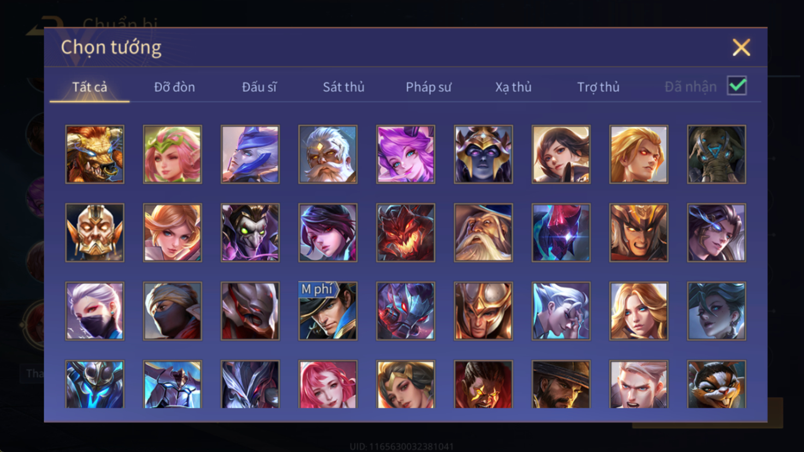This screenshot has height=452, width=804.
Task: Open the 'Đấu sĩ' tab
Action: [x=259, y=87]
